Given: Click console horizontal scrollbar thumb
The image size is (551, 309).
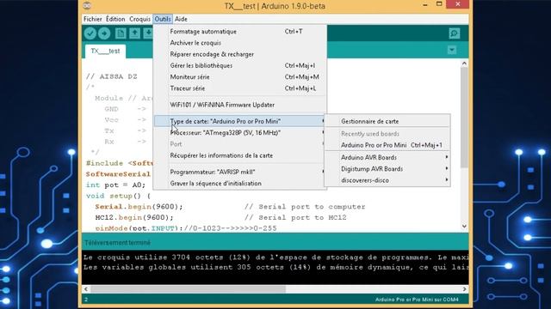Looking at the screenshot, I should [x=188, y=289].
